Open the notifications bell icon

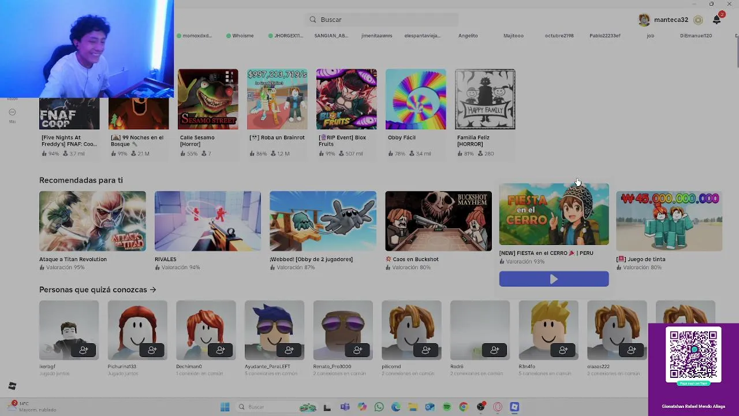(x=717, y=20)
